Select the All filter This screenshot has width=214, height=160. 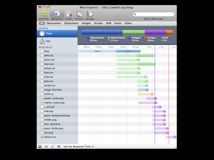[x=42, y=23]
